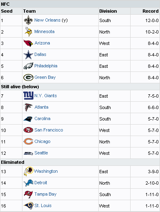
Task: Click the St. Louis Rams logo
Action: pos(28,205)
